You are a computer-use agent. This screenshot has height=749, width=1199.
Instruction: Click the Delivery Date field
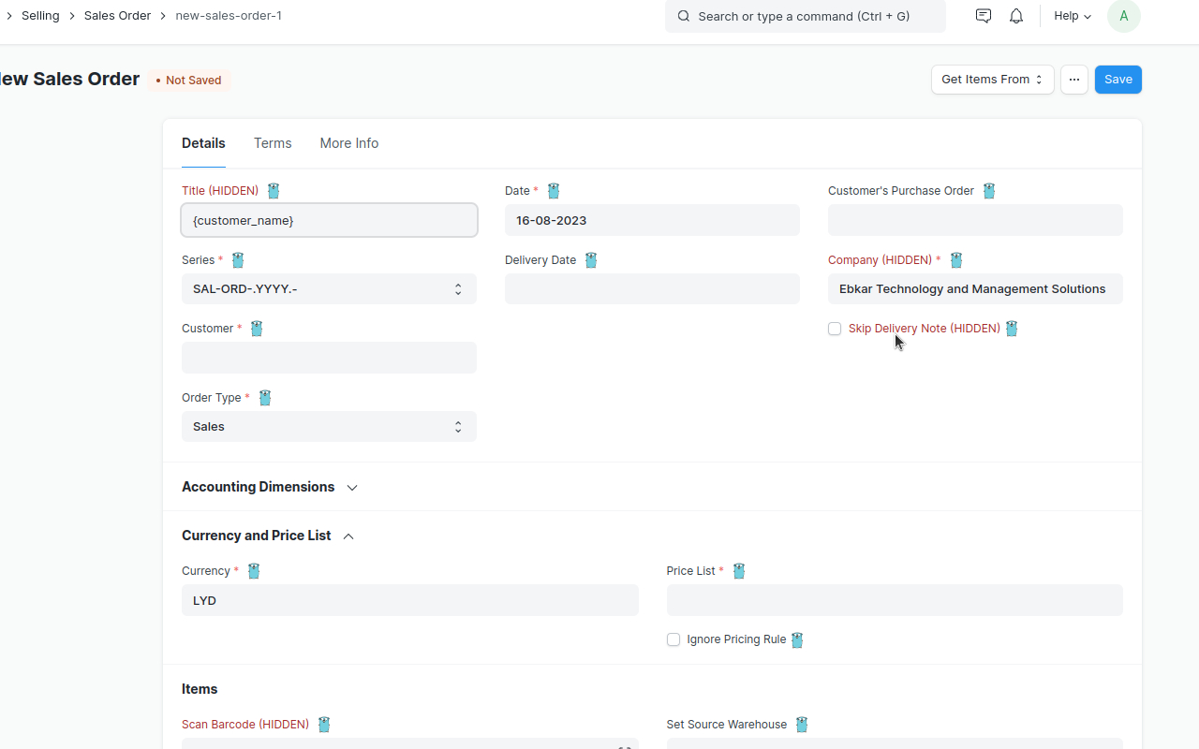[x=652, y=289]
